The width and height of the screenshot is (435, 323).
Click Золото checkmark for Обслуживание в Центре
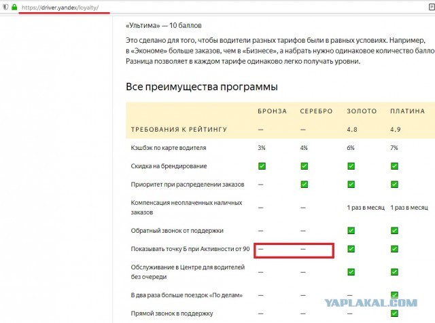point(351,271)
